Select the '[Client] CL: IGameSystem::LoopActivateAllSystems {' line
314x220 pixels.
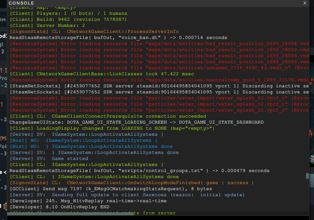[87, 164]
